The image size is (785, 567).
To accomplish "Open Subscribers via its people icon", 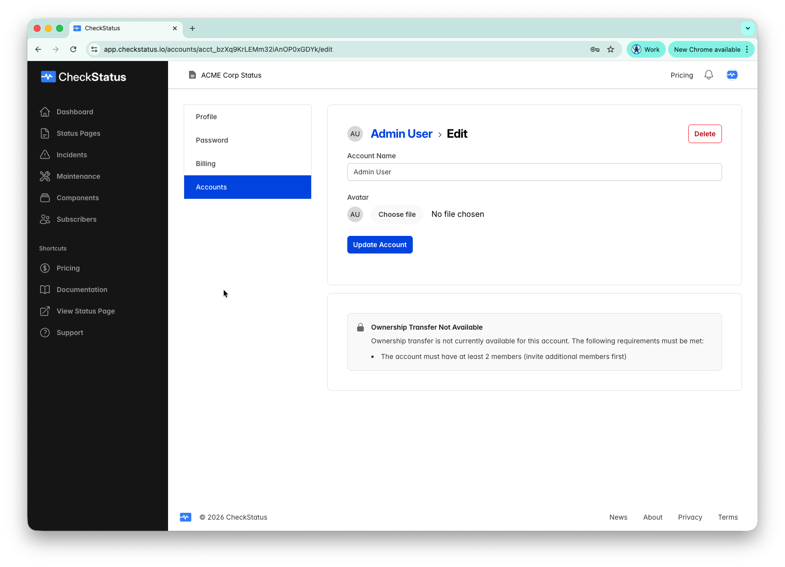I will [45, 219].
